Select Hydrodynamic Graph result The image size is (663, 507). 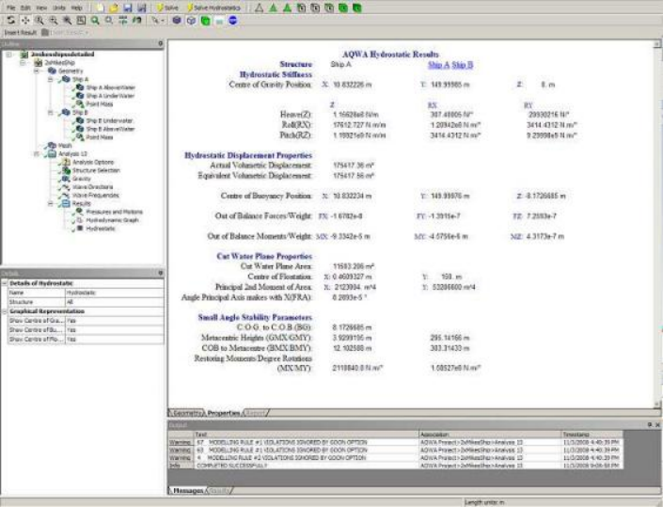tap(112, 220)
